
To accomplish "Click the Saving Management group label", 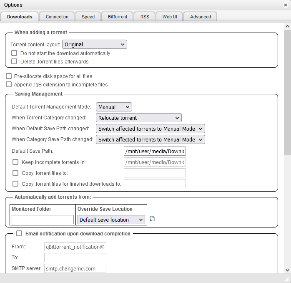I will click(x=39, y=94).
